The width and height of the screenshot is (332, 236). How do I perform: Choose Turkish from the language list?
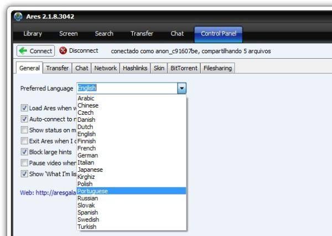pyautogui.click(x=132, y=227)
